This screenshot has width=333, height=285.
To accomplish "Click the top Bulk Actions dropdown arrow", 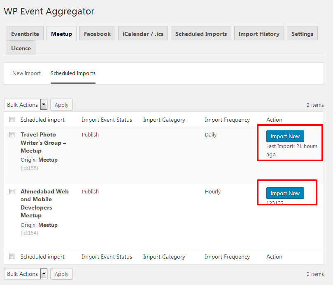I will 44,104.
